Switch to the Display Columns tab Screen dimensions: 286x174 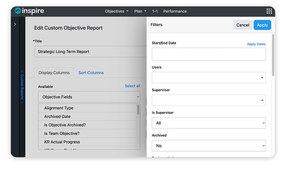(x=54, y=73)
